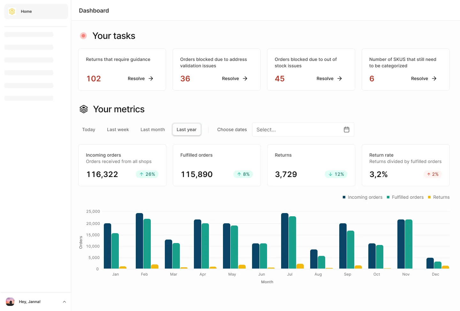The width and height of the screenshot is (460, 311).
Task: Open the Select... date range picker
Action: point(297,130)
